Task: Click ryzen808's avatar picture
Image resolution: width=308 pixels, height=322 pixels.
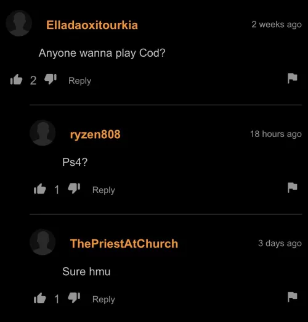Action: pyautogui.click(x=43, y=133)
